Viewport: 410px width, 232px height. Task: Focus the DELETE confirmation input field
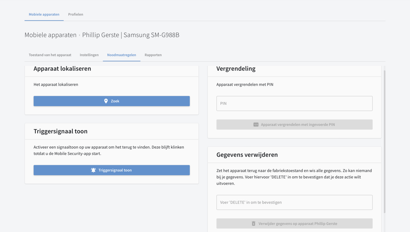point(294,202)
